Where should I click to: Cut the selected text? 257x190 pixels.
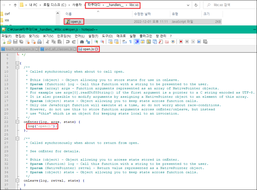tap(48, 42)
